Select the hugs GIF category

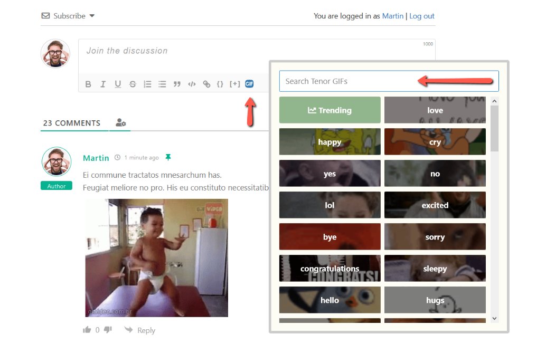[435, 300]
